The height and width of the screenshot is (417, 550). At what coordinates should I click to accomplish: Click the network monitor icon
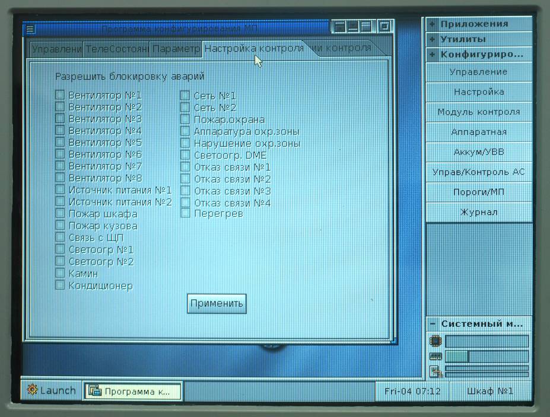[x=435, y=371]
